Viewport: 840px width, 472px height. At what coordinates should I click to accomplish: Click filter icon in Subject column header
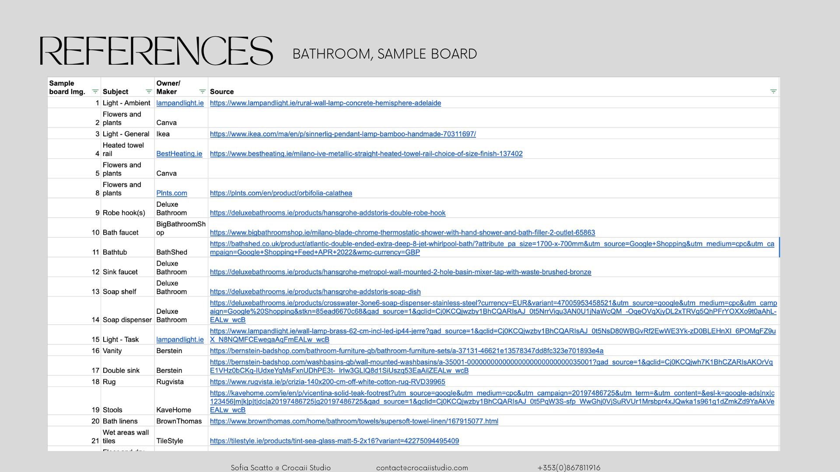(x=149, y=92)
